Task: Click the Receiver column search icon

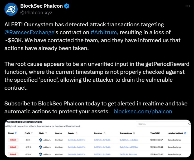Action: 105,133
